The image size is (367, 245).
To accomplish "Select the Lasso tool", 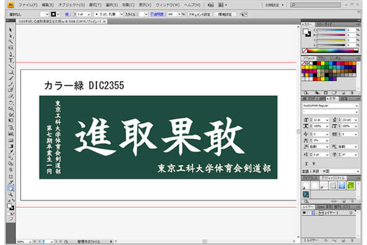I will click(10, 48).
